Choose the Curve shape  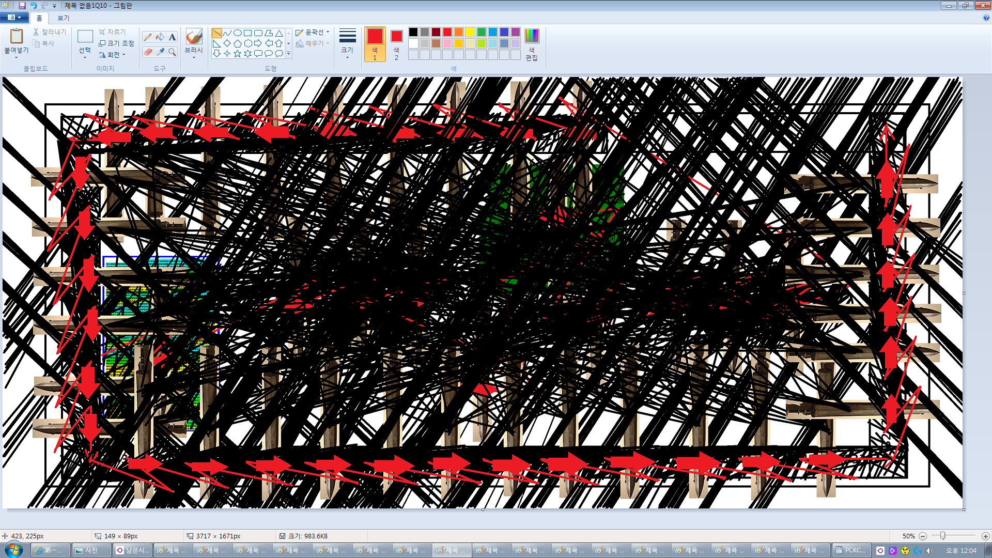pos(227,33)
